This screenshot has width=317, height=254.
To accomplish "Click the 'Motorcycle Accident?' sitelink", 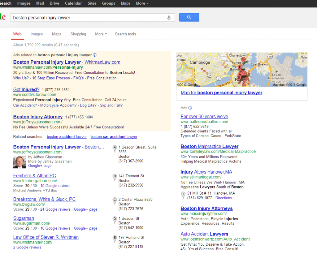I will click(x=59, y=105).
